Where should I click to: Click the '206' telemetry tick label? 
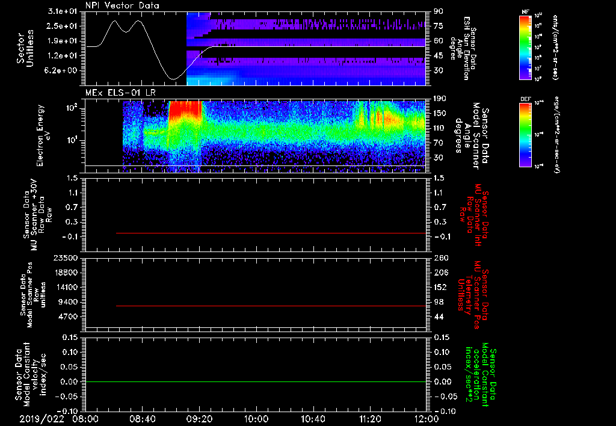click(x=440, y=273)
